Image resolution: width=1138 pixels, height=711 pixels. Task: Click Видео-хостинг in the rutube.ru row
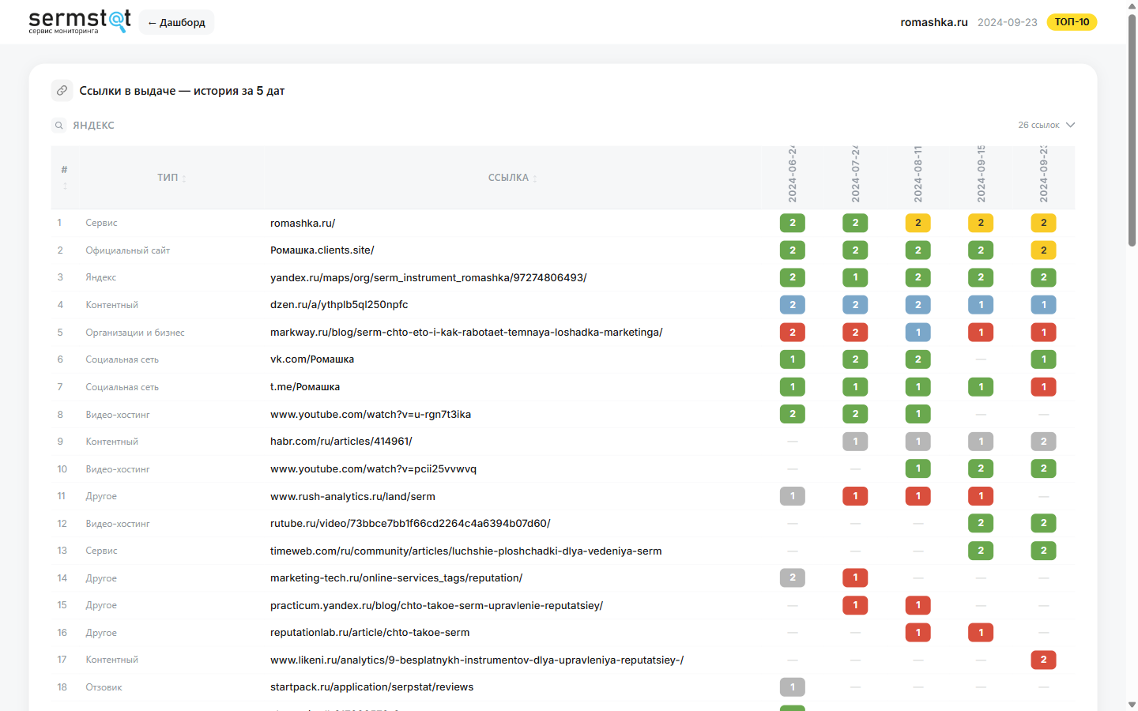[x=118, y=524]
